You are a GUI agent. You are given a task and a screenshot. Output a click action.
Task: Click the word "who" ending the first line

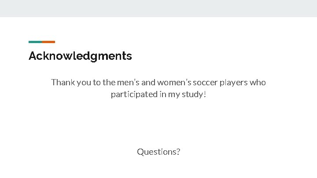258,83
